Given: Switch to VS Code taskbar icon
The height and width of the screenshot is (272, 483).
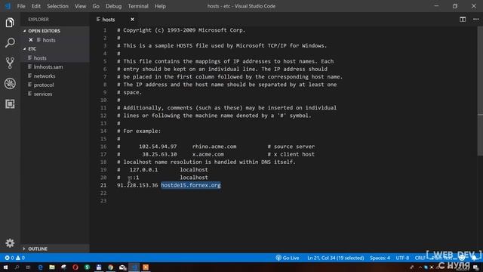Looking at the screenshot, I should [x=134, y=267].
